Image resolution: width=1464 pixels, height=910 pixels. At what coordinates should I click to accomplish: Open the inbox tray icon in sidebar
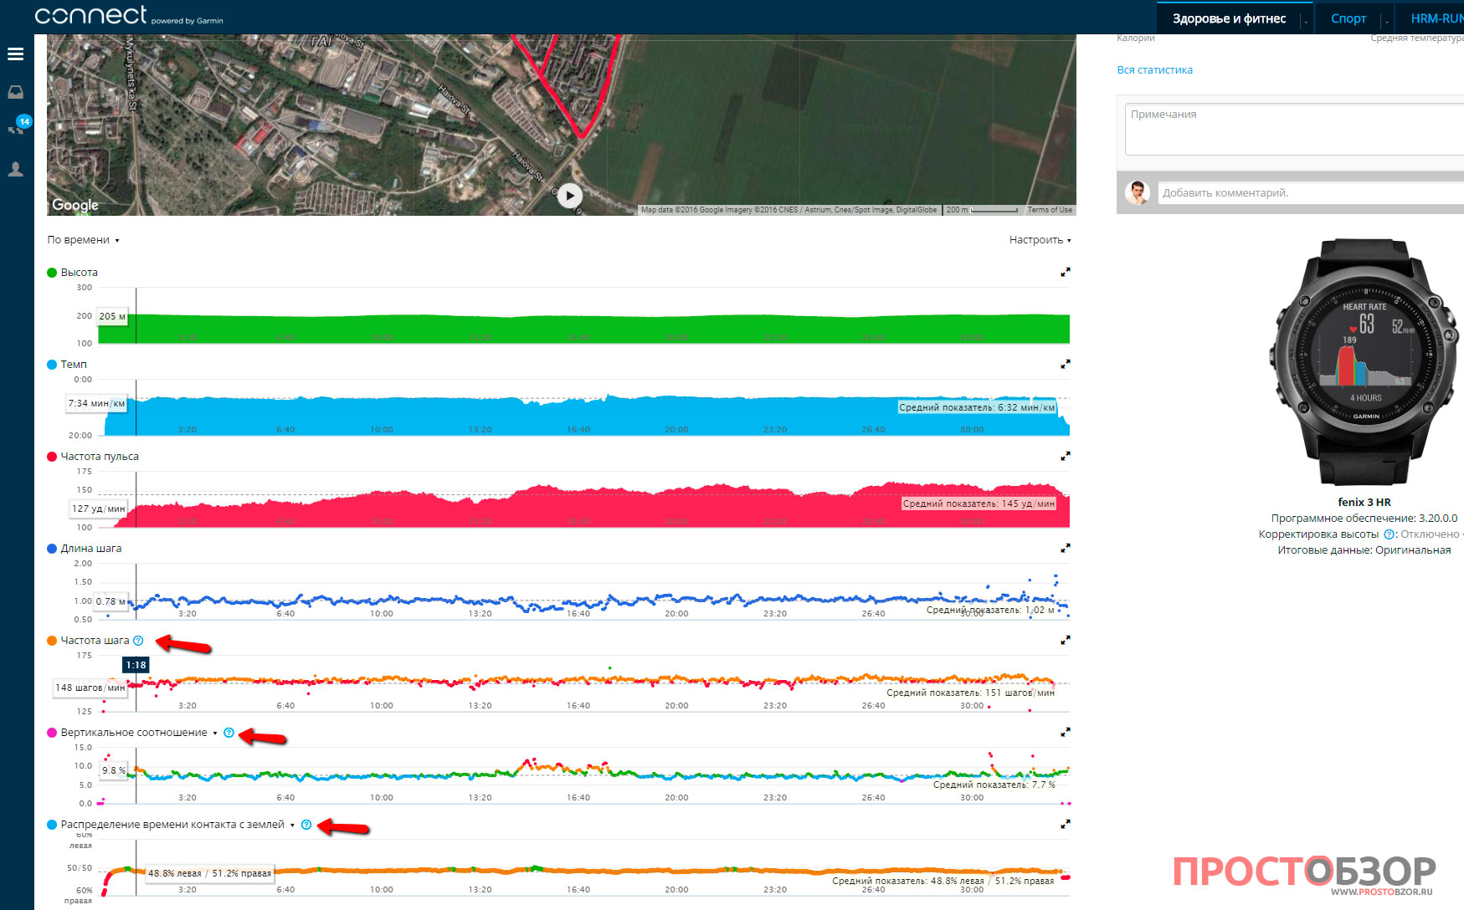[x=15, y=92]
